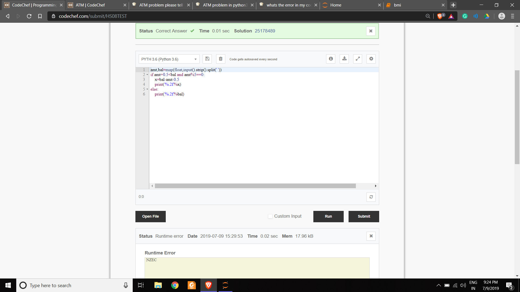Collapse the if block fold arrow on line 2
This screenshot has width=520, height=292.
pos(147,75)
